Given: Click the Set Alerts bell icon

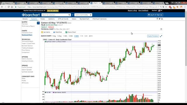Looking at the screenshot, I should [x=42, y=32].
